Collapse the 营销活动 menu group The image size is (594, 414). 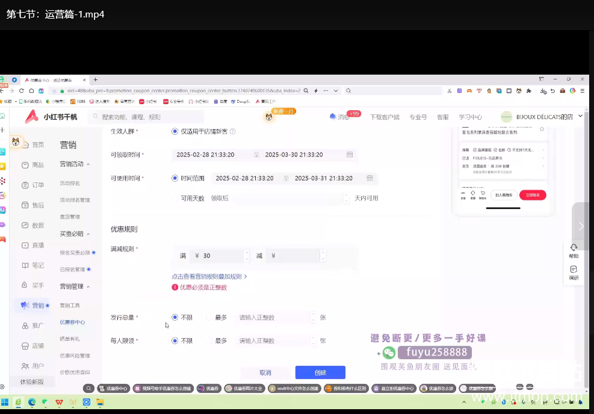pyautogui.click(x=89, y=164)
